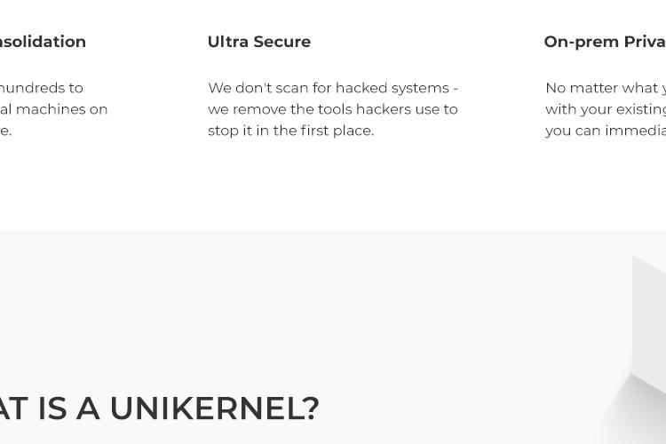Select the WHAT IS A UNIKERNEL? heading
The height and width of the screenshot is (444, 666).
159,408
